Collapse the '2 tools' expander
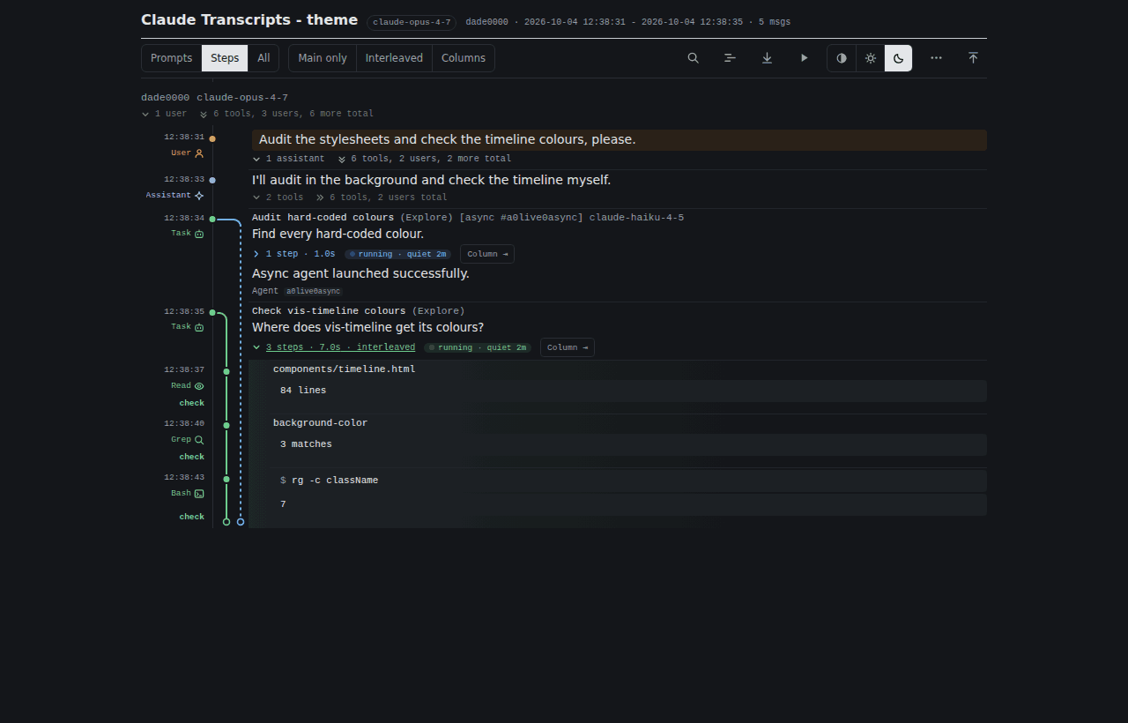 pyautogui.click(x=278, y=198)
